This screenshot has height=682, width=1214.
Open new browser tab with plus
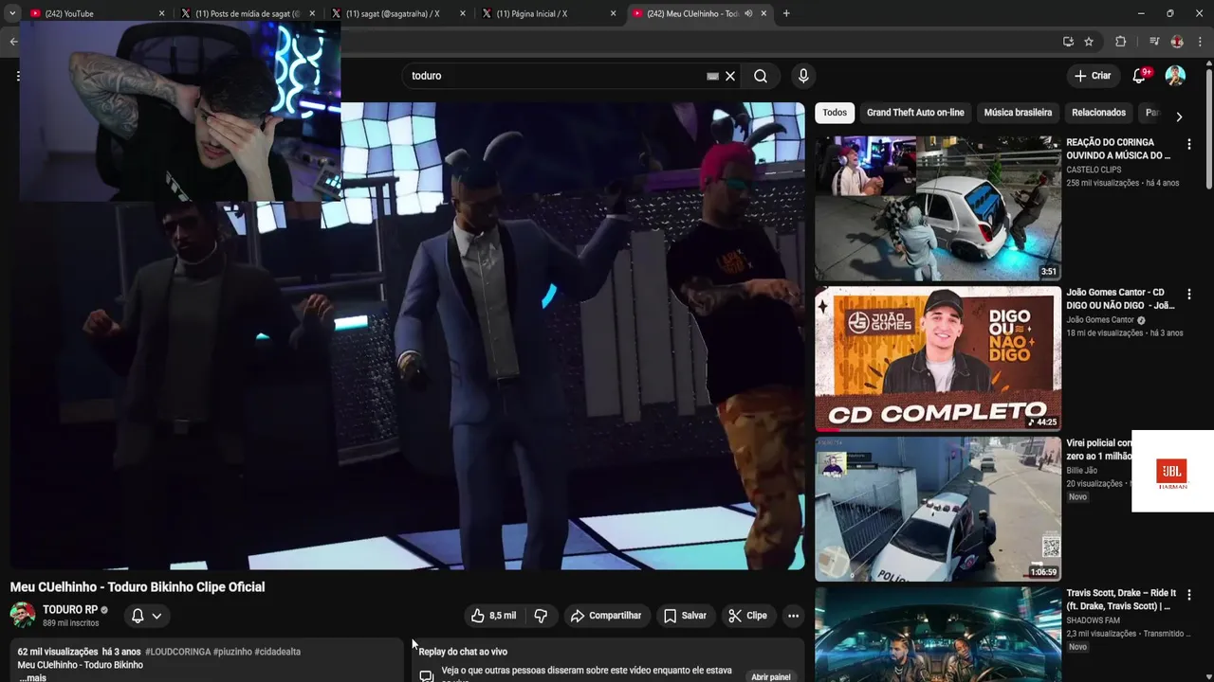click(786, 13)
